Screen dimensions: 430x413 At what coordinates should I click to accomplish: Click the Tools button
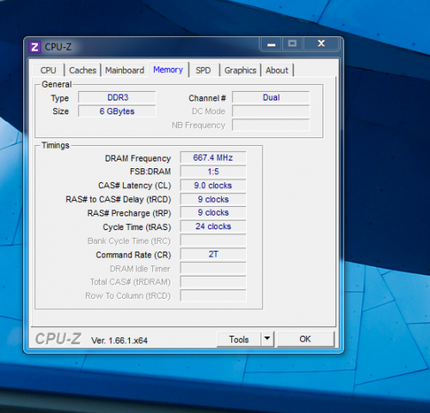(239, 339)
